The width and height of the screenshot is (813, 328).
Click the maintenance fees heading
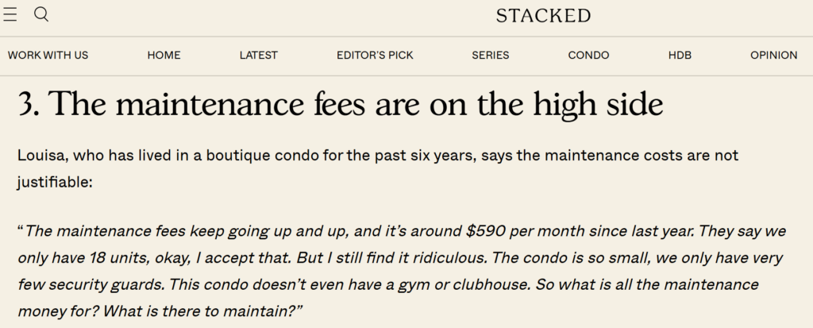pos(340,104)
